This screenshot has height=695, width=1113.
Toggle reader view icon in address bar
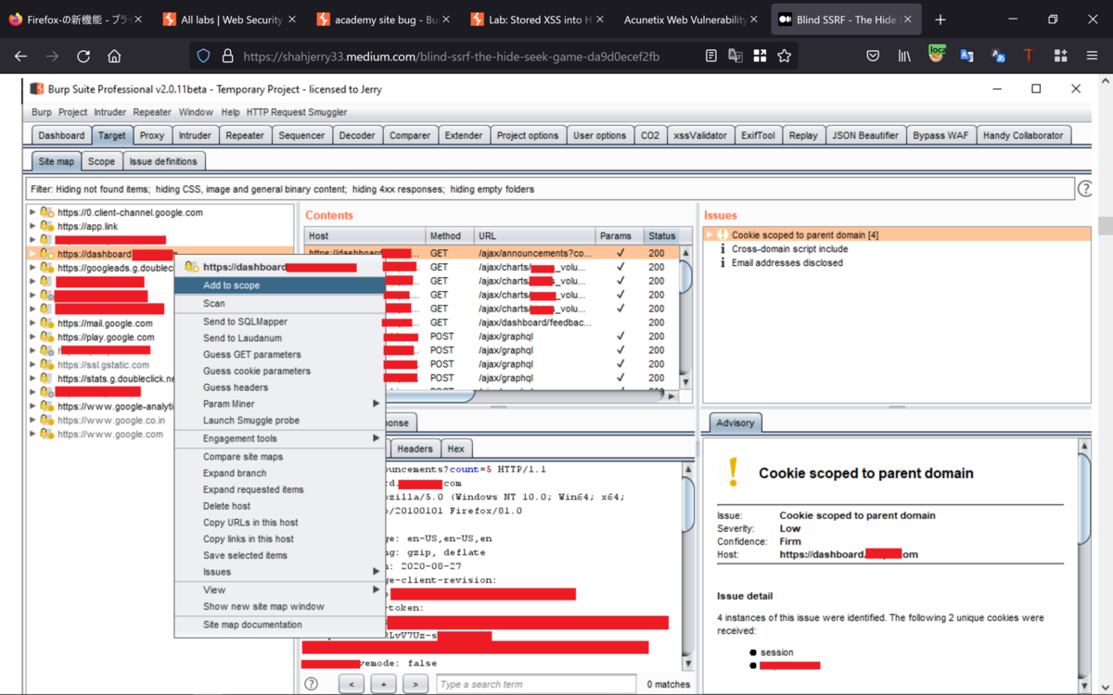(x=710, y=57)
